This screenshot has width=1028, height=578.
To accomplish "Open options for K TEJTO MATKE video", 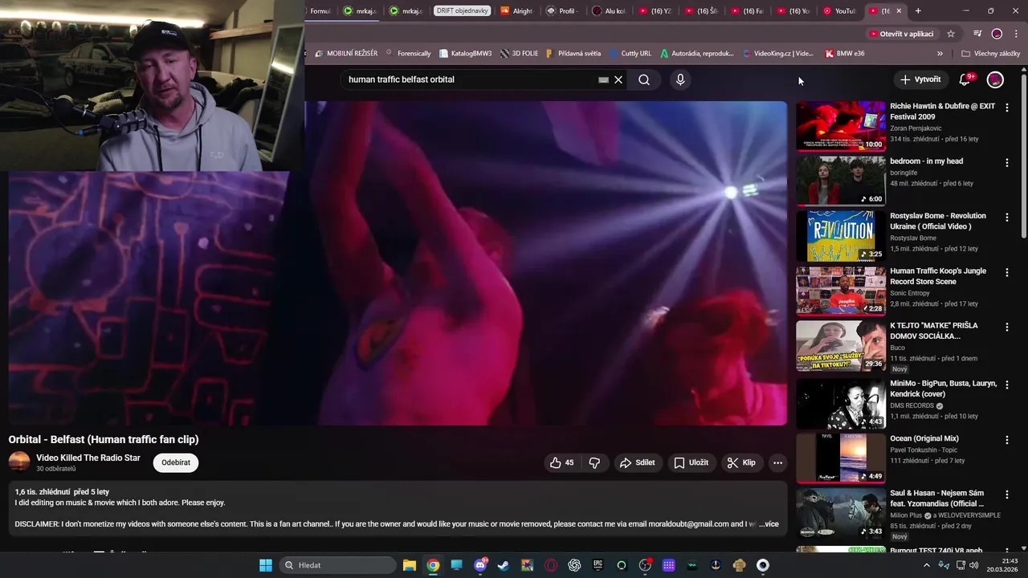I will [x=1007, y=327].
